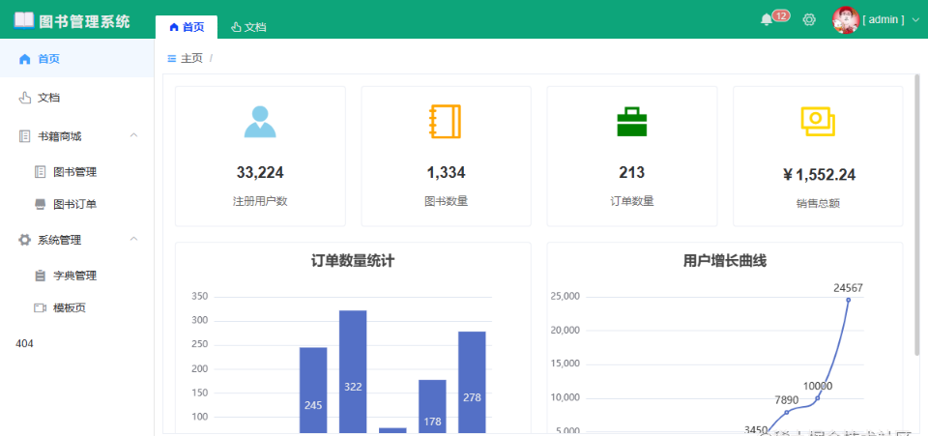Click the 10000 data point on line chart
This screenshot has width=928, height=436.
coord(818,398)
